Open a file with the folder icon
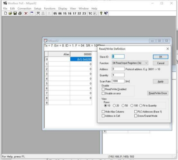Viewport: 178px width, 160px height. tap(10, 13)
